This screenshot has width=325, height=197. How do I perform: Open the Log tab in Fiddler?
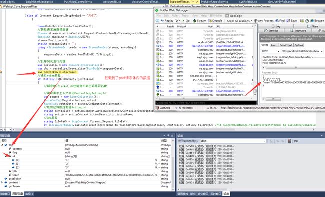(276, 26)
